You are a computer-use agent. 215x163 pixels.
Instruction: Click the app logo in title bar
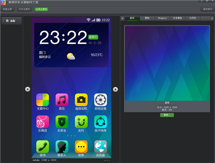tap(3, 3)
